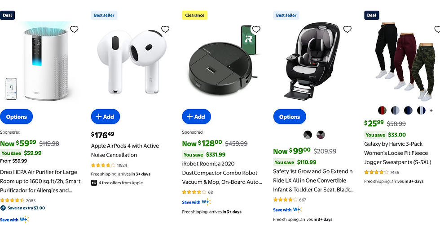Choose the maroon-tinted car seat color swatch

coord(321,135)
